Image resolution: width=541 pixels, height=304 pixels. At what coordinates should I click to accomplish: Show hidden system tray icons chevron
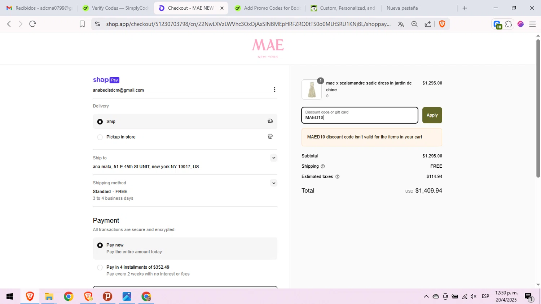(426, 296)
